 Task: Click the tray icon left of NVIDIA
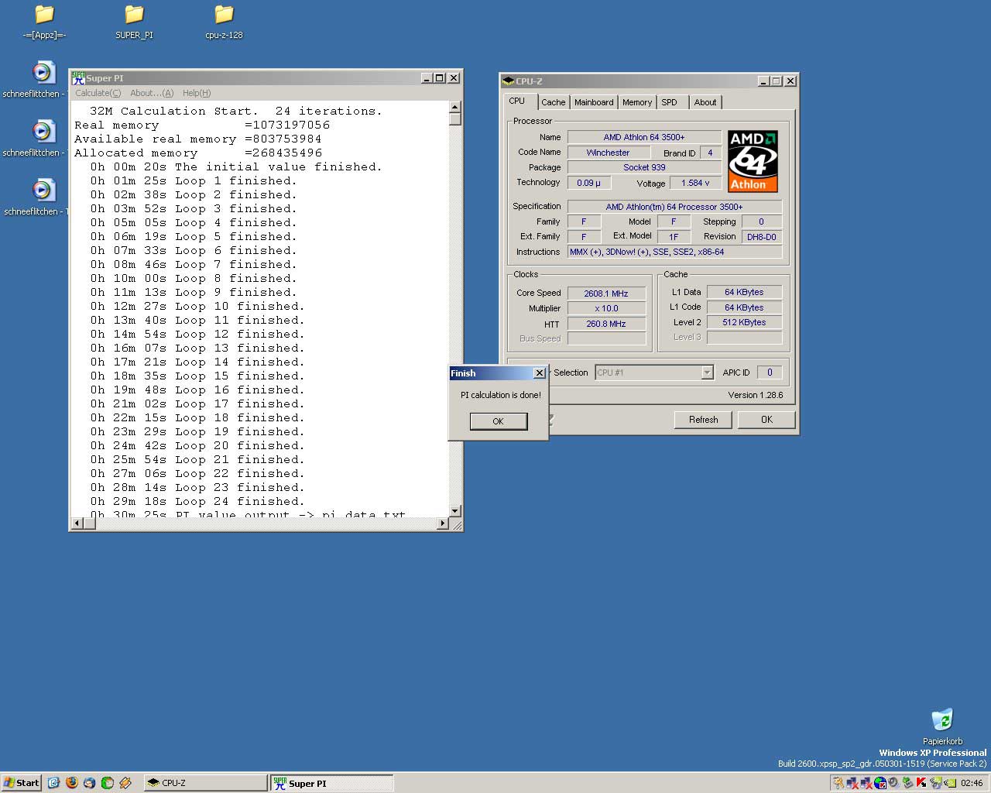click(935, 783)
